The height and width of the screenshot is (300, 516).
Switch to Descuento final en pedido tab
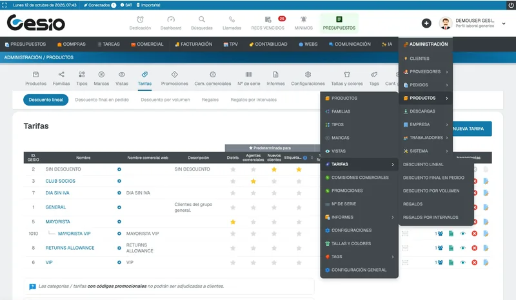pos(102,100)
